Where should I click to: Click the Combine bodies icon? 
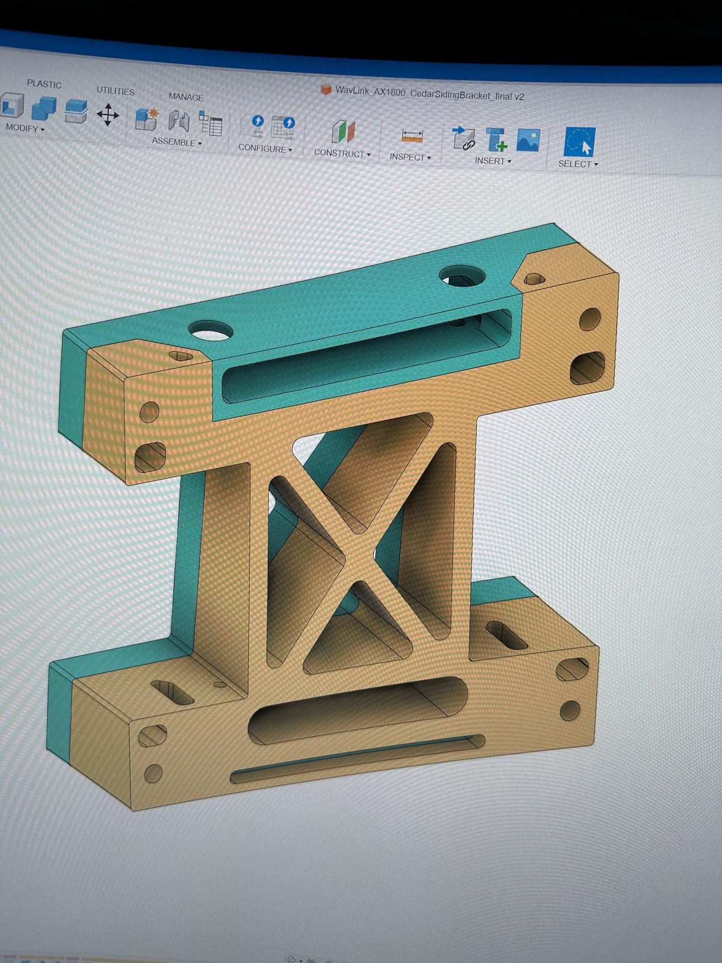[x=43, y=110]
